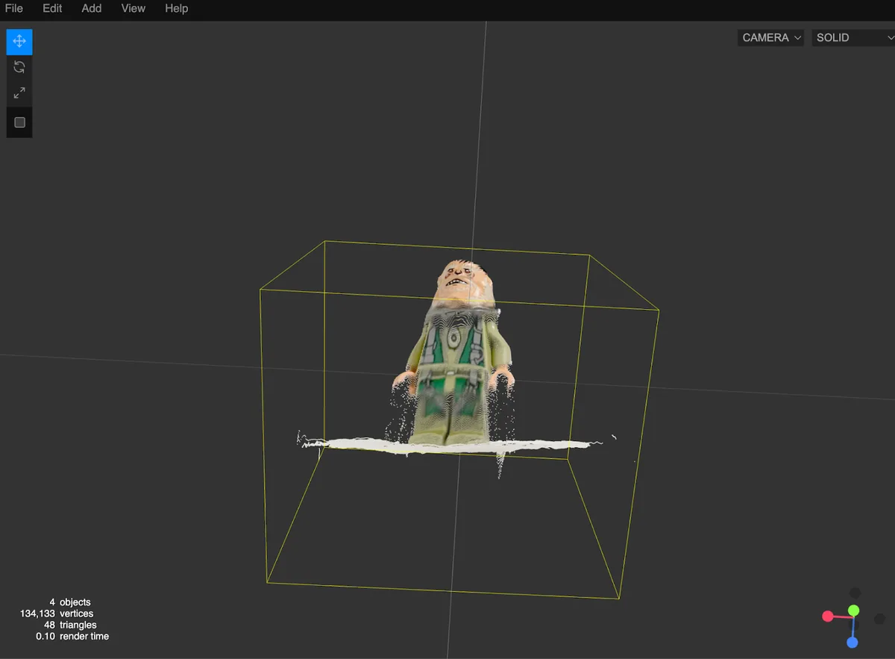
Task: Select the scale tool
Action: (x=19, y=93)
